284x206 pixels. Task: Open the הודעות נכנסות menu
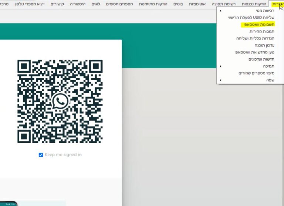[254, 4]
